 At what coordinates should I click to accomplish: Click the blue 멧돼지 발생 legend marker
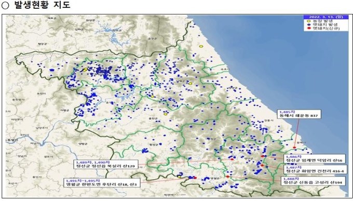coord(309,24)
